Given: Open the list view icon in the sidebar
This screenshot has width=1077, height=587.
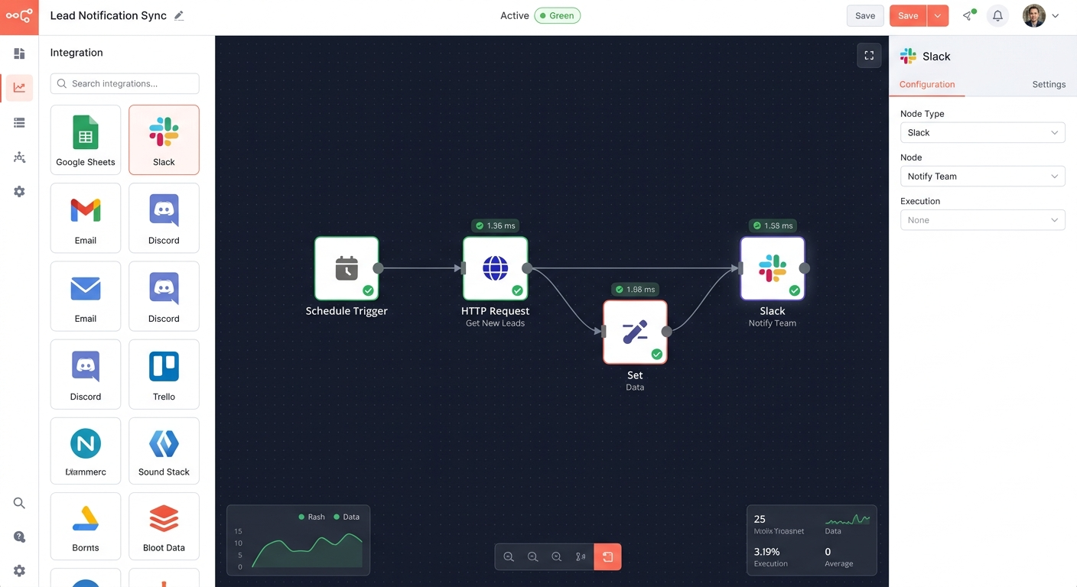Looking at the screenshot, I should (19, 122).
